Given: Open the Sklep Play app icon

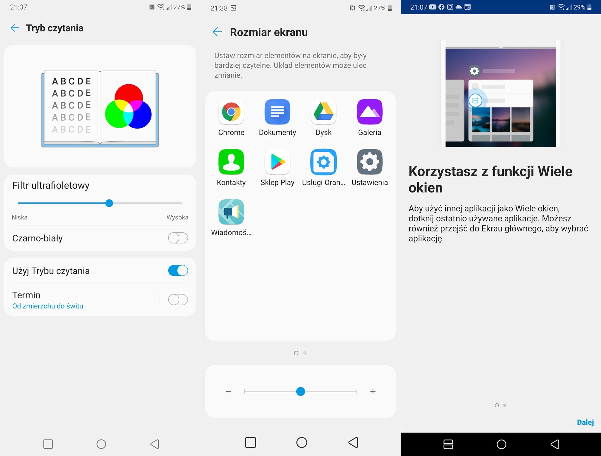Looking at the screenshot, I should coord(277,162).
